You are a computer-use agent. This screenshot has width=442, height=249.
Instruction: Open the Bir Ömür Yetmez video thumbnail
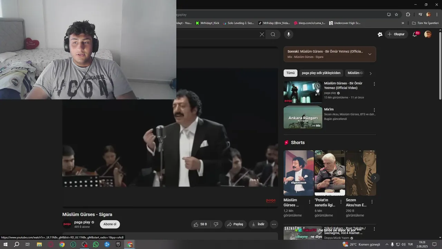303,92
